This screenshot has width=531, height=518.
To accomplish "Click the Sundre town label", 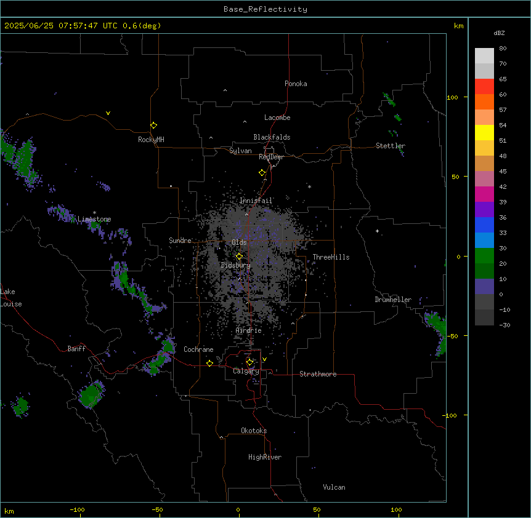I will 180,241.
